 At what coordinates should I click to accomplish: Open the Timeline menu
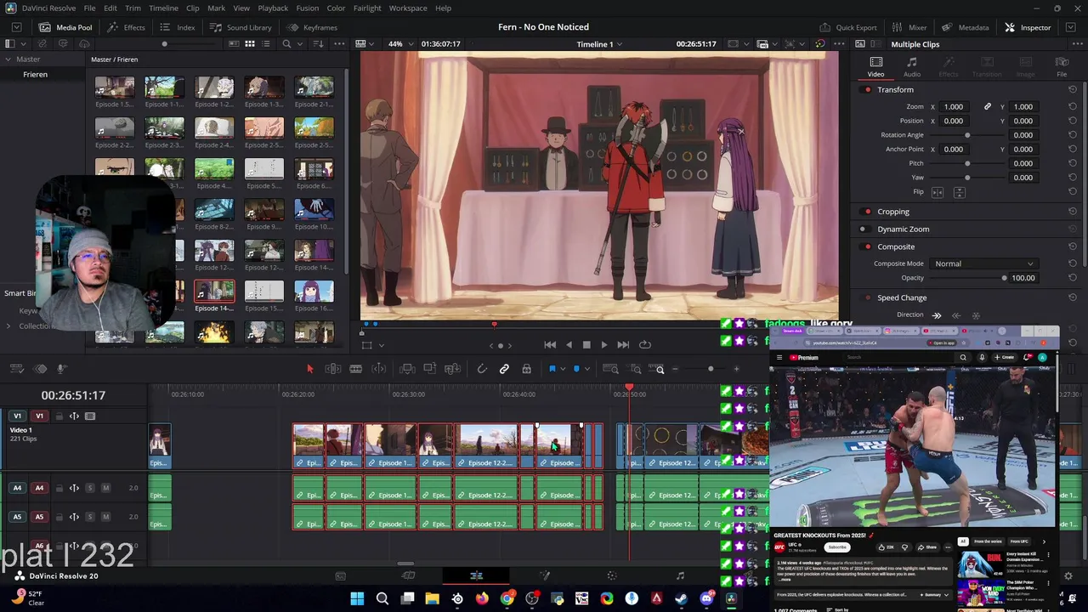click(x=163, y=8)
